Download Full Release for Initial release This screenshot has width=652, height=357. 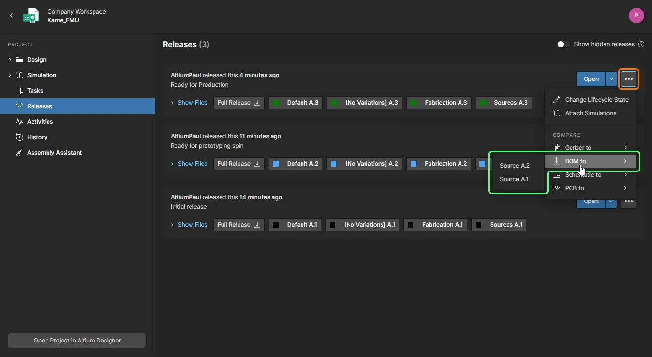239,225
